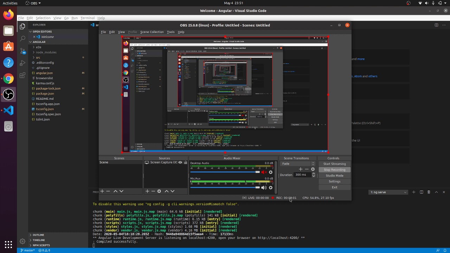Open Run and Debug view in VS Code
This screenshot has width=450, height=253.
tap(22, 63)
